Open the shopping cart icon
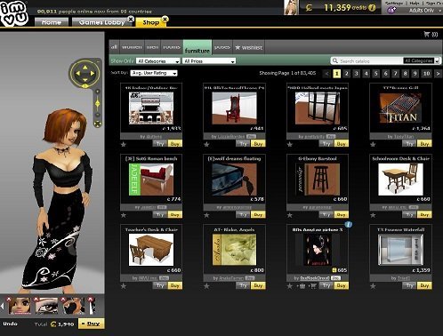Screen dimensions: 443x336 [427, 35]
